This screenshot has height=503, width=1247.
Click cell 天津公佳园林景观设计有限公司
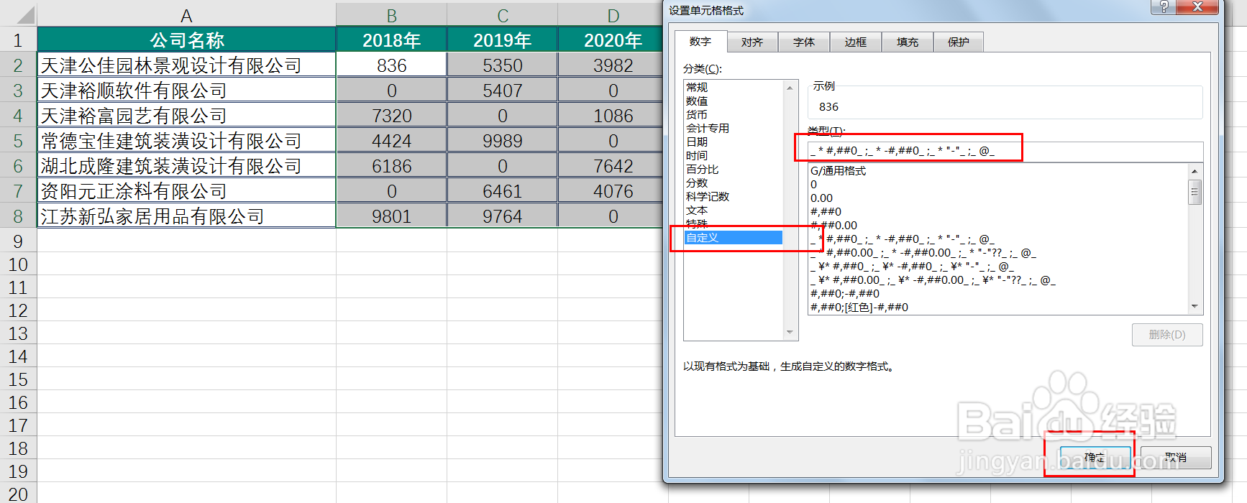186,65
